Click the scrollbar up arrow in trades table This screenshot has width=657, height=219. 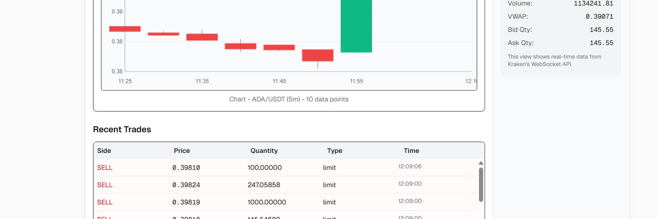coord(481,163)
